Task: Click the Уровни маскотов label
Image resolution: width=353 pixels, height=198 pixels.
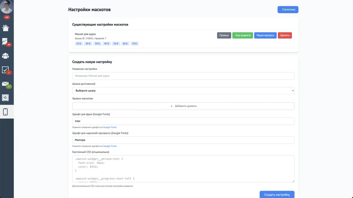Action: coord(82,98)
